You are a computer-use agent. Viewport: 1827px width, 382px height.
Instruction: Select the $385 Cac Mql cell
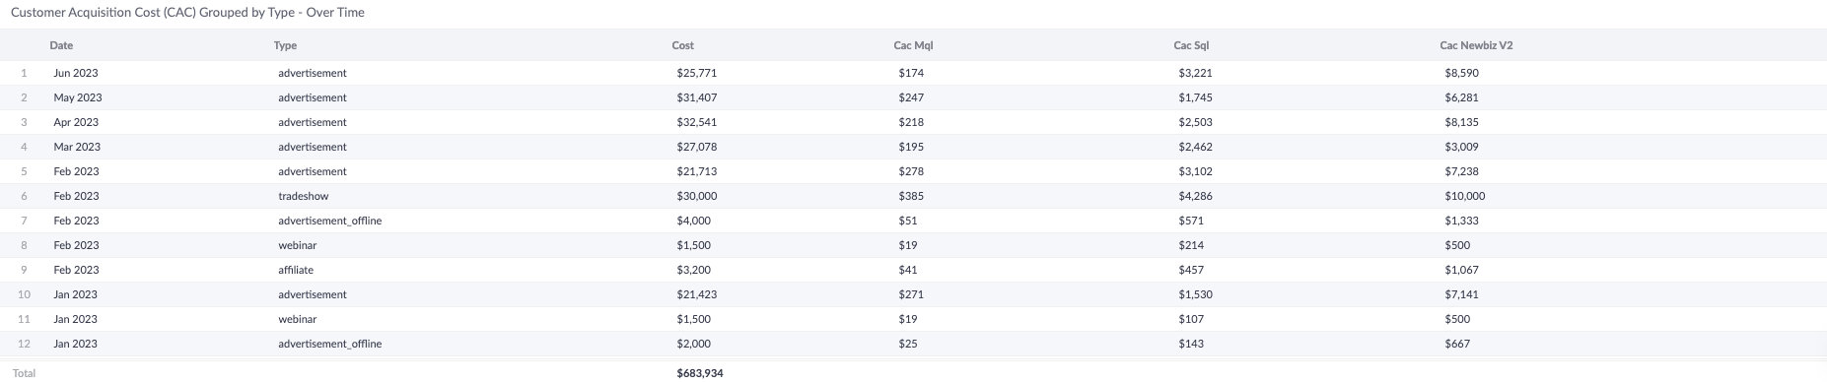point(911,196)
